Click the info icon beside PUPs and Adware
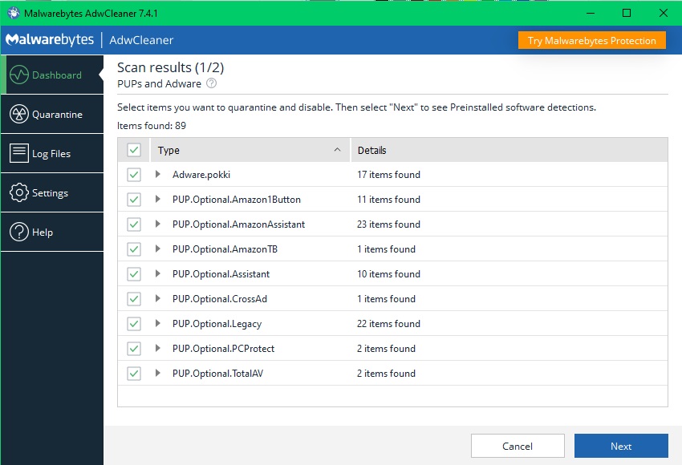Screen dimensions: 682x465 tap(211, 83)
